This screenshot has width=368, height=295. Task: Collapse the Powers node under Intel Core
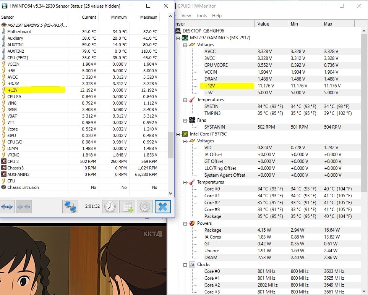(185, 223)
